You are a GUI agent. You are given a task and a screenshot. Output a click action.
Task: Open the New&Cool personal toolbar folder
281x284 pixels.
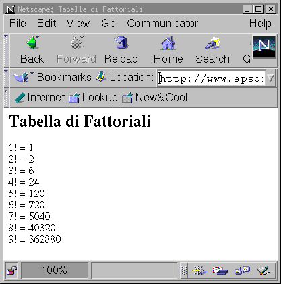pyautogui.click(x=154, y=98)
